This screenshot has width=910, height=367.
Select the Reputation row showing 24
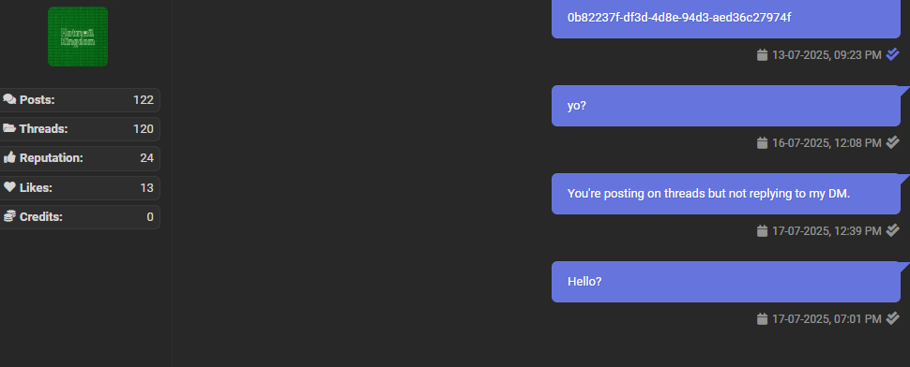click(79, 158)
